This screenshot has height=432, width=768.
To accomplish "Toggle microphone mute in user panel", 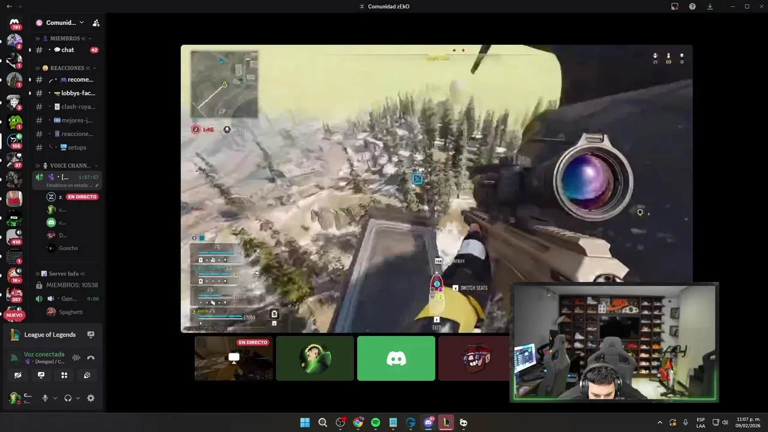I will click(x=44, y=398).
